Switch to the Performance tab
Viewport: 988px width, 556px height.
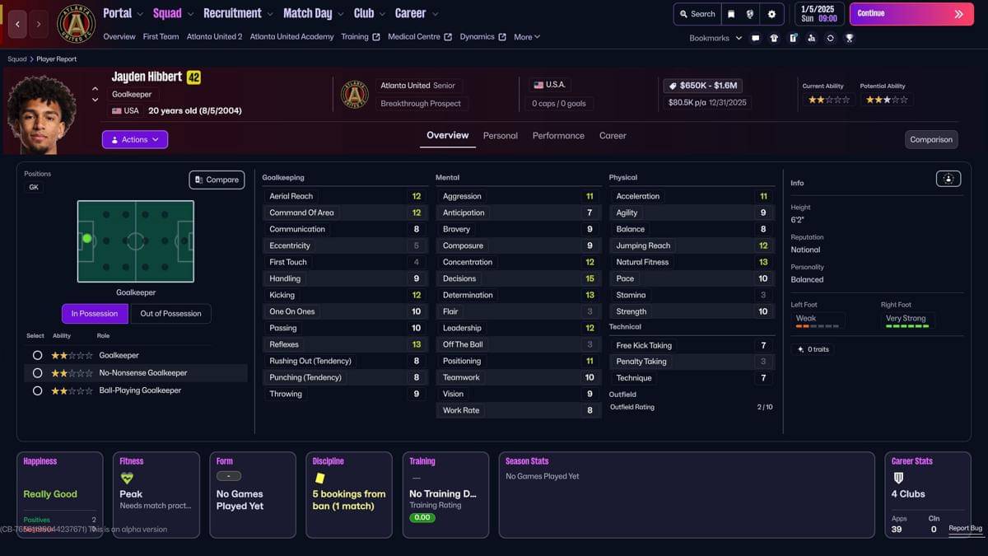pyautogui.click(x=558, y=136)
